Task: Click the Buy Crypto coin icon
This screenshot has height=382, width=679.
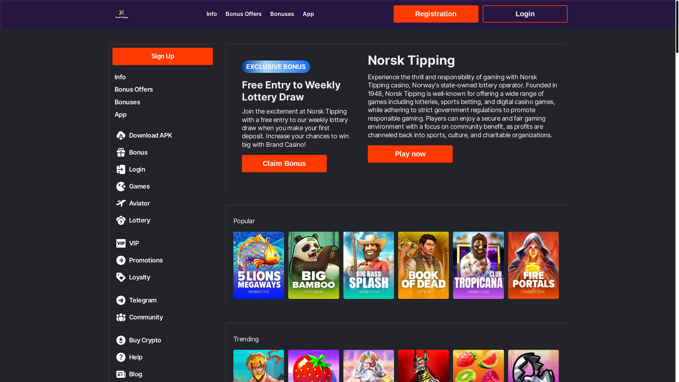Action: (121, 340)
